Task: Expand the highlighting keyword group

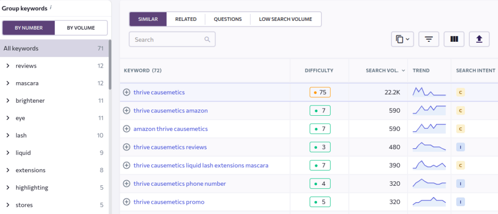Action: pos(8,188)
